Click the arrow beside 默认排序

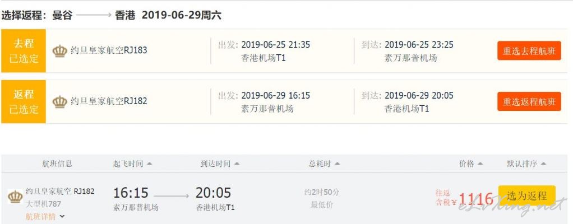click(x=543, y=164)
